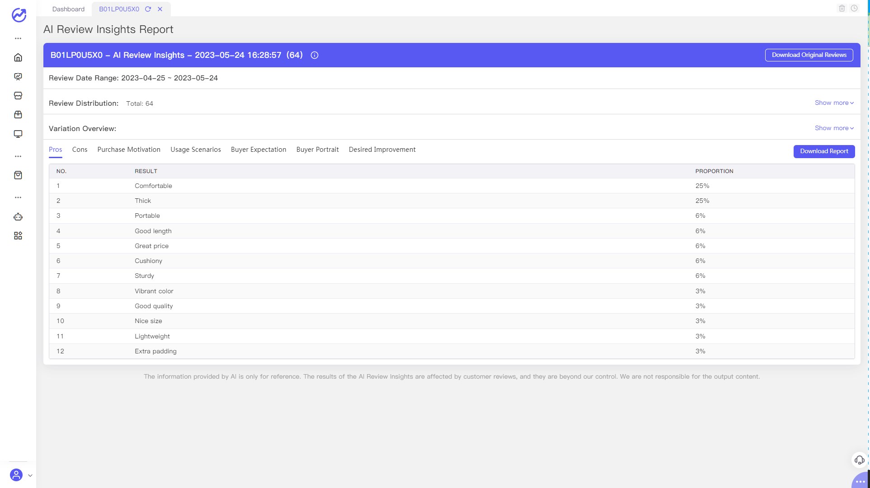Open the Buyer Portrait tab
The height and width of the screenshot is (488, 870).
[317, 150]
